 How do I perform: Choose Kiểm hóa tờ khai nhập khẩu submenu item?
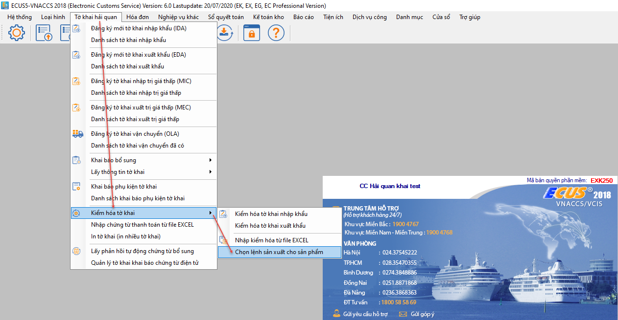tap(280, 214)
